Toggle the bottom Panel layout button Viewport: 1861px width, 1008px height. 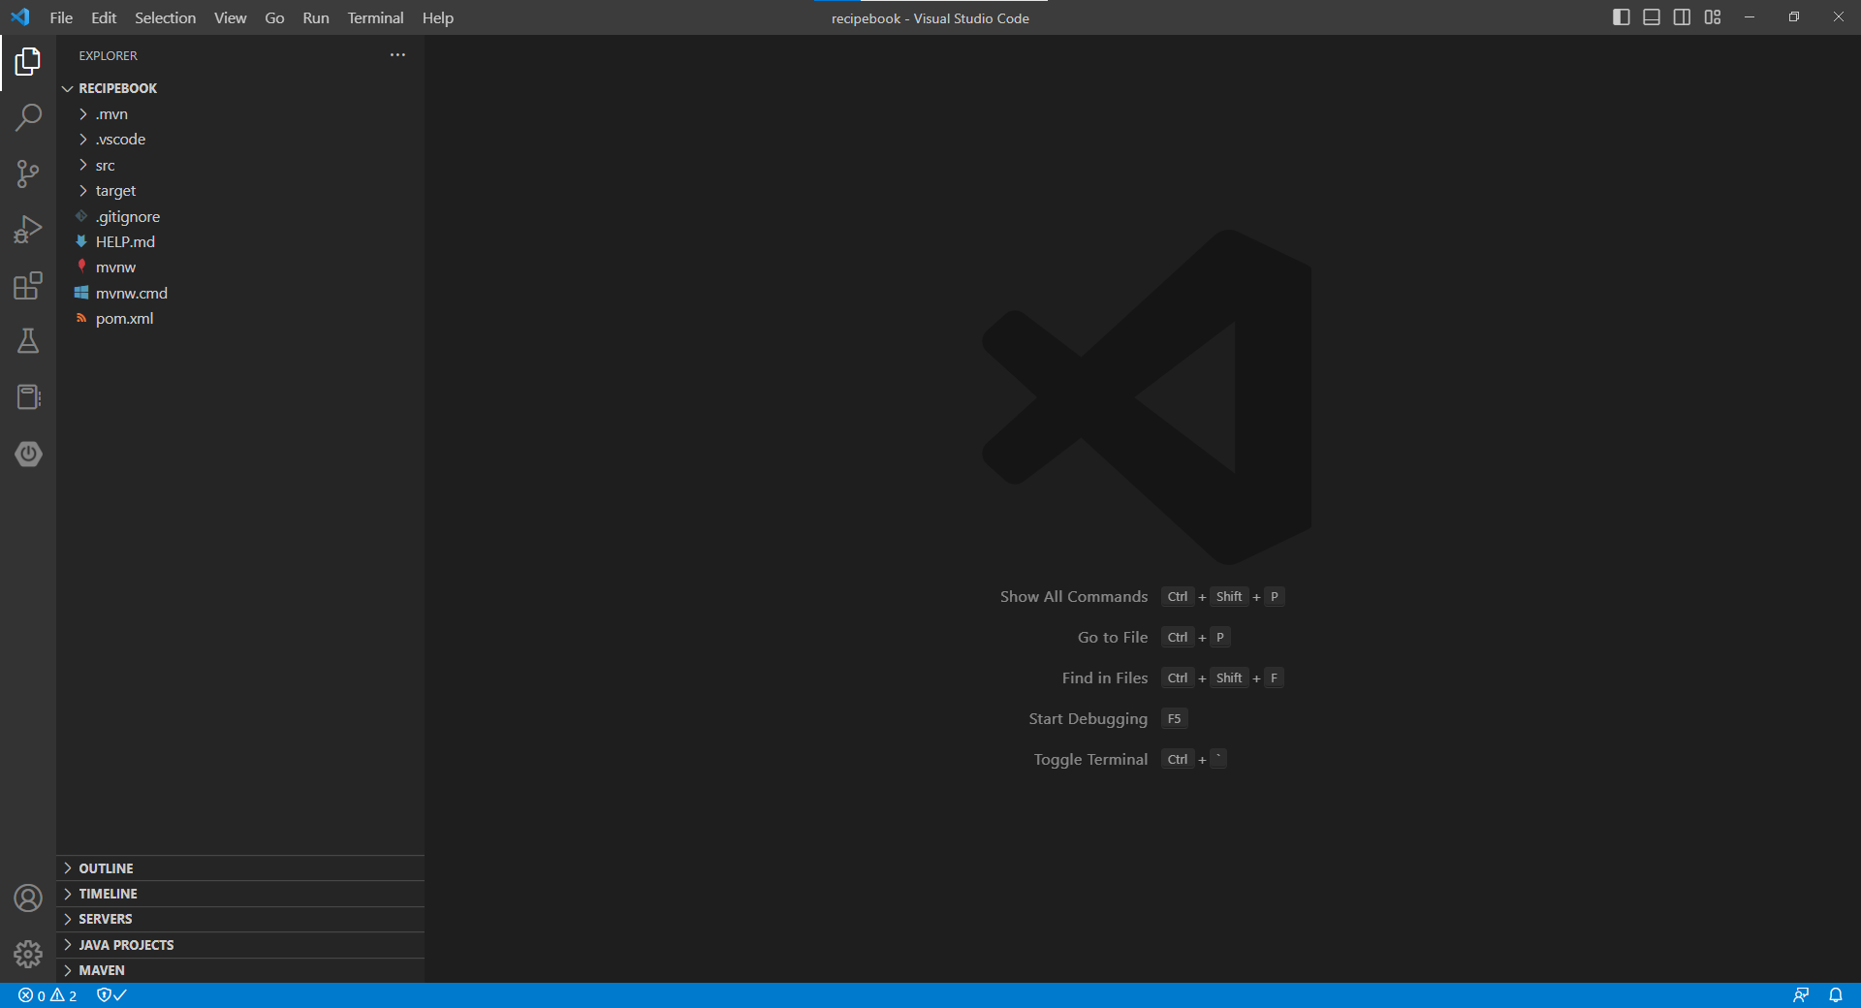tap(1652, 17)
